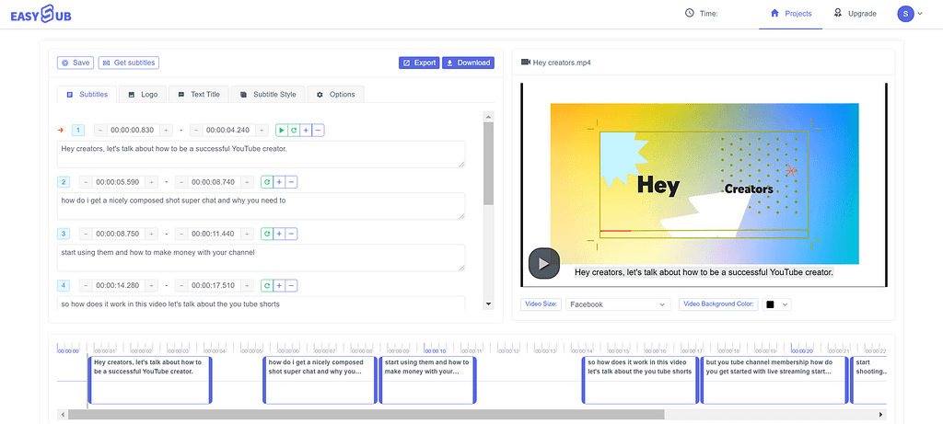Decrease start time 00:00:05.590 of subtitle 2
The height and width of the screenshot is (424, 943).
[86, 182]
